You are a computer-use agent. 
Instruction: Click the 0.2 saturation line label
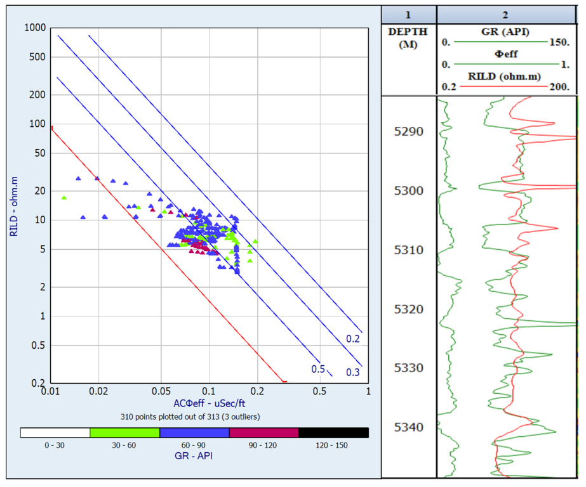click(x=353, y=339)
